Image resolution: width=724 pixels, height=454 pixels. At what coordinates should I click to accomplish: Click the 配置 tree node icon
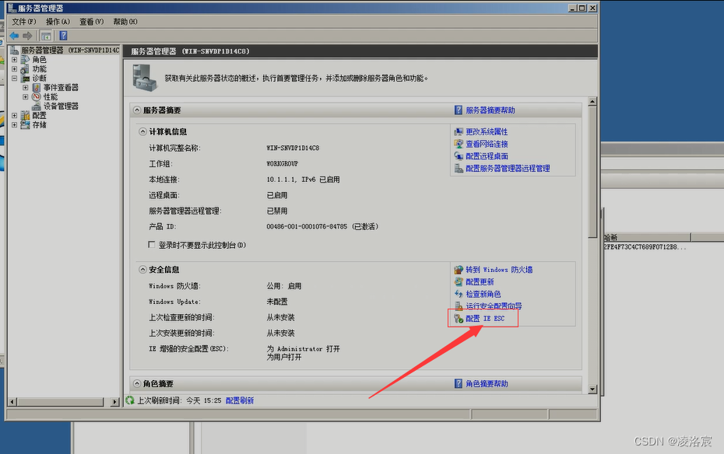click(26, 116)
